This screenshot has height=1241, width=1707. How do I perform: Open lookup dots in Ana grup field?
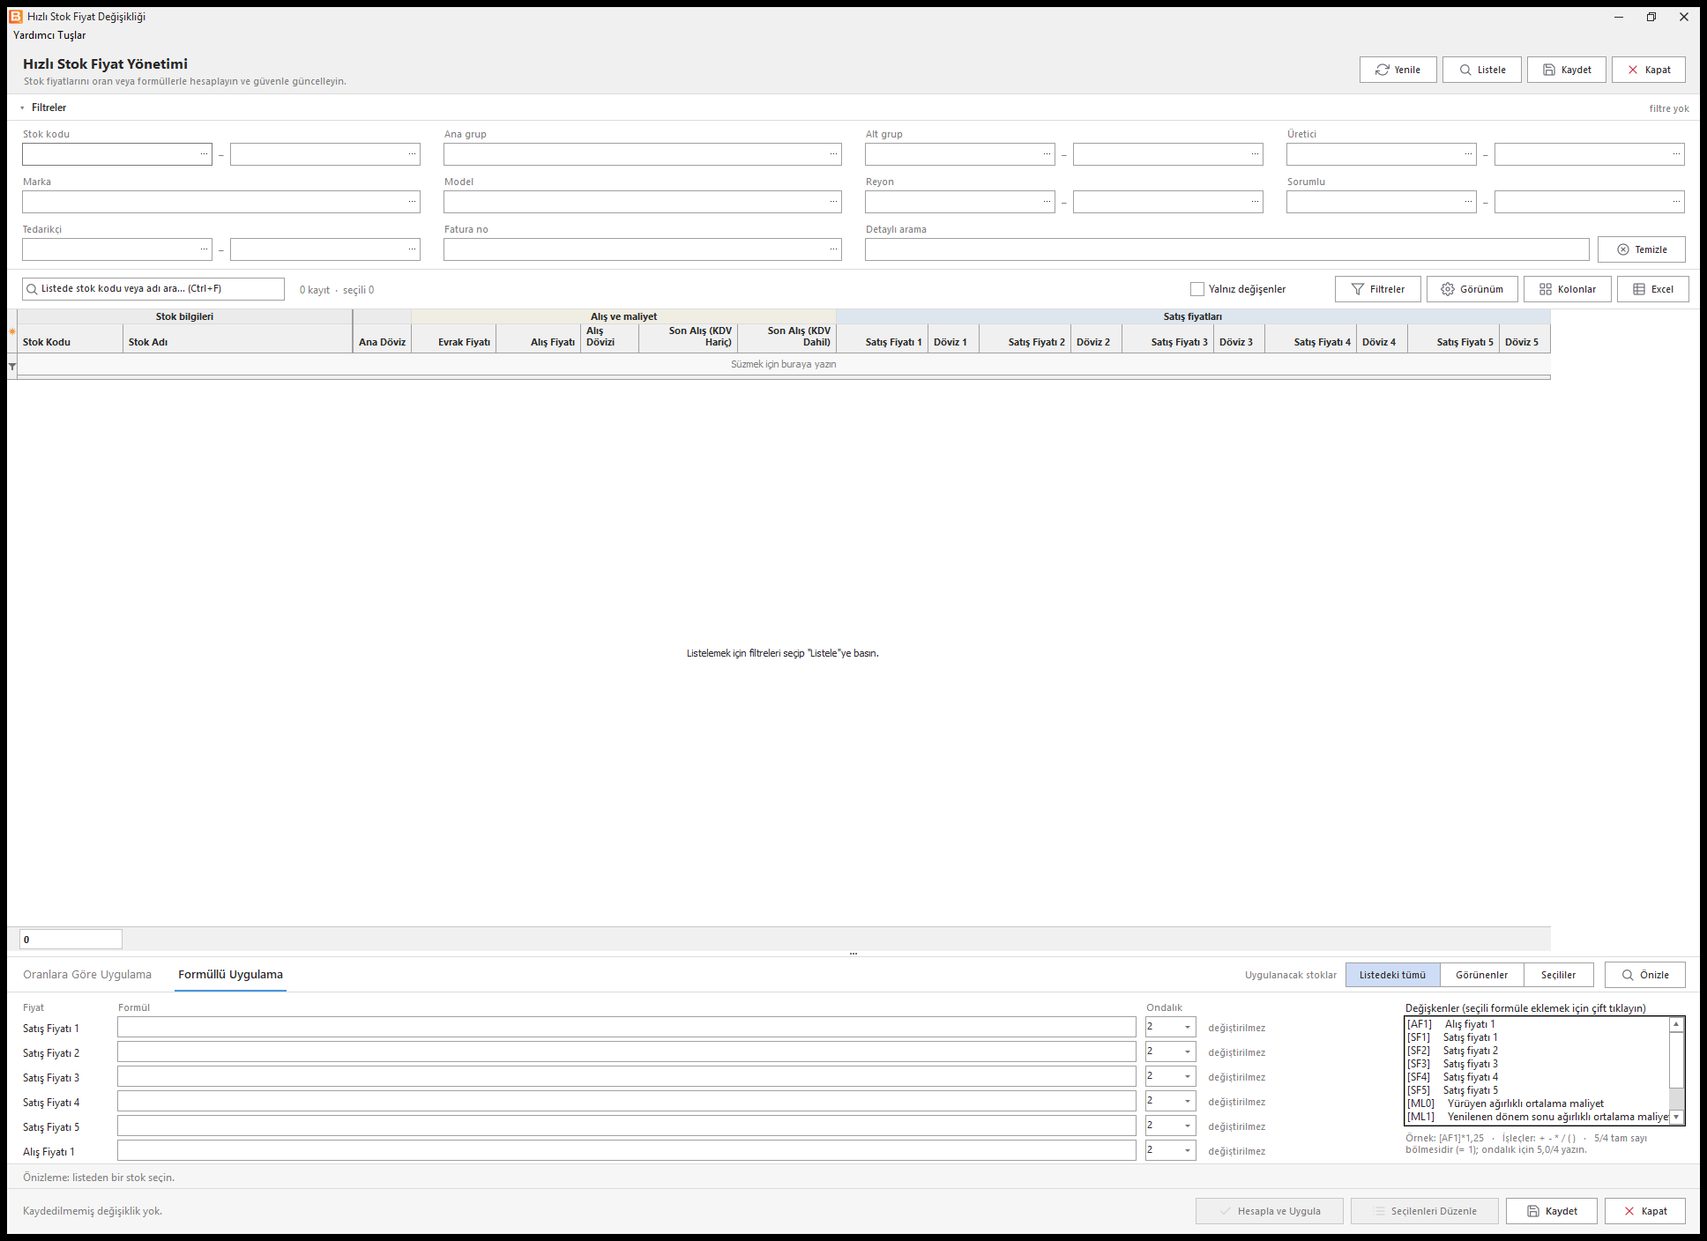tap(833, 154)
